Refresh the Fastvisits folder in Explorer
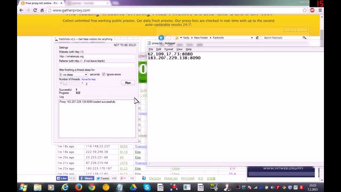Image resolution: width=341 pixels, height=192 pixels. pyautogui.click(x=257, y=38)
